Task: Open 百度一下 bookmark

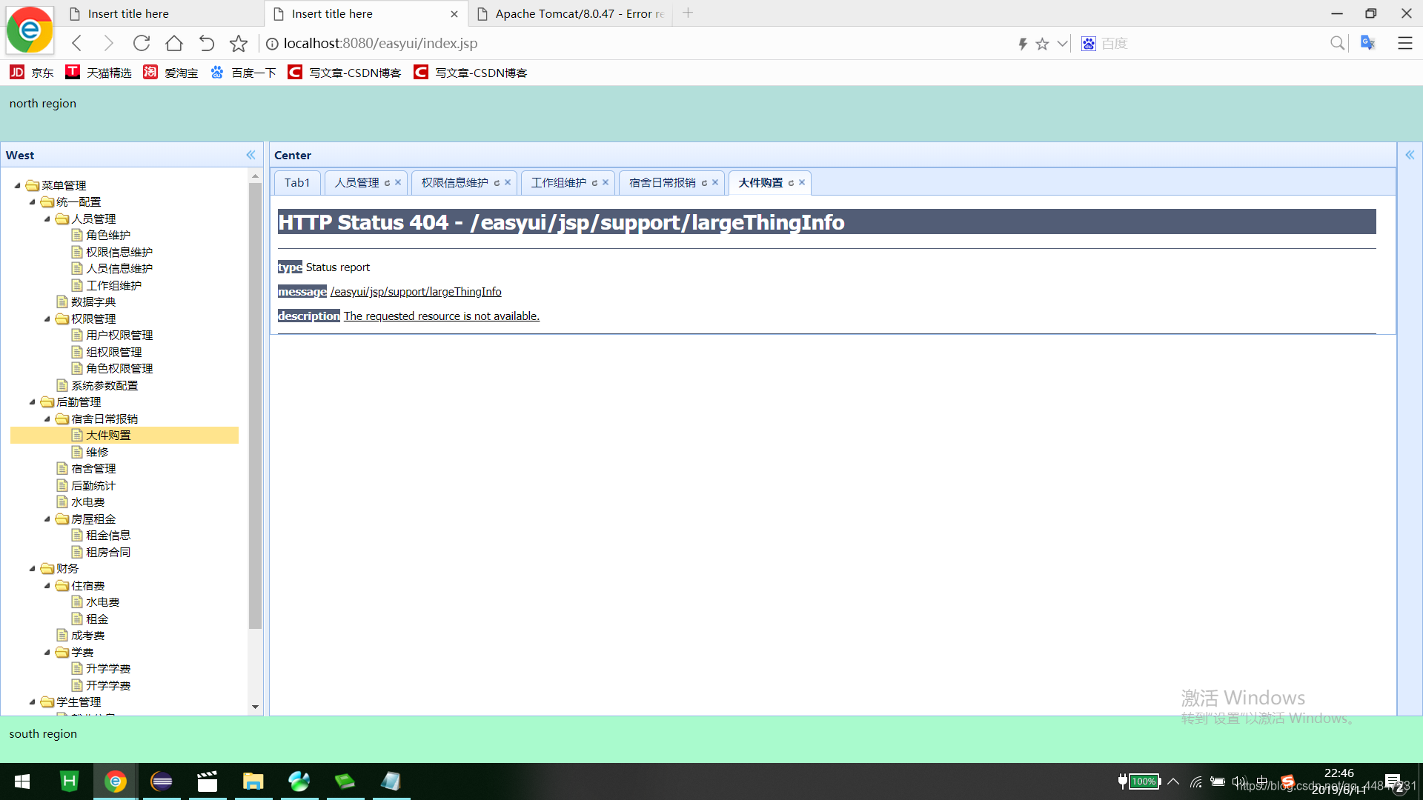Action: click(x=243, y=73)
